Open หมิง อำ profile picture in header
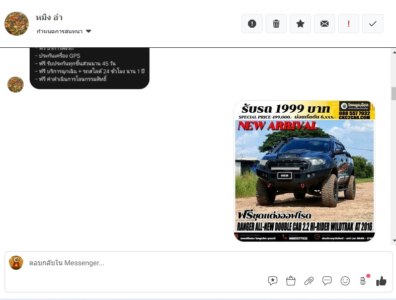The height and width of the screenshot is (300, 396). [17, 24]
